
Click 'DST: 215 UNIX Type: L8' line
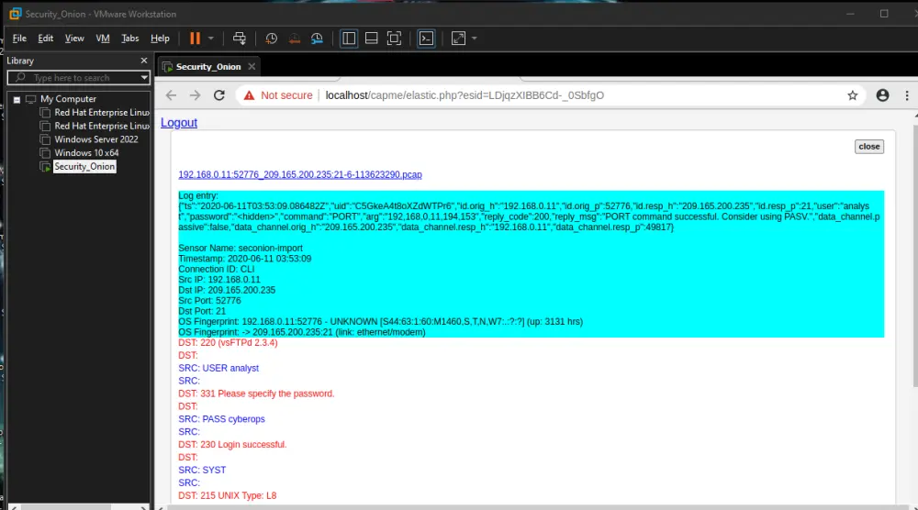click(227, 495)
